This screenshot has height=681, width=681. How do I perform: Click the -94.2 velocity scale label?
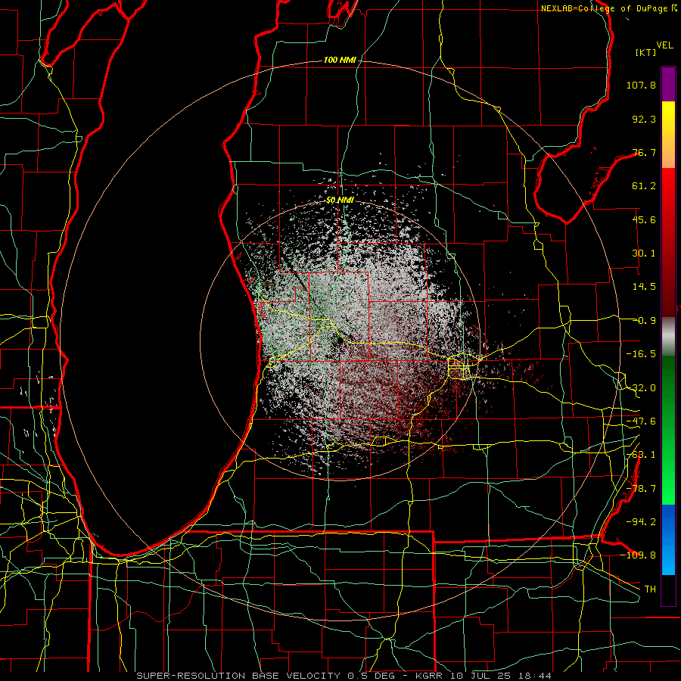coord(641,522)
